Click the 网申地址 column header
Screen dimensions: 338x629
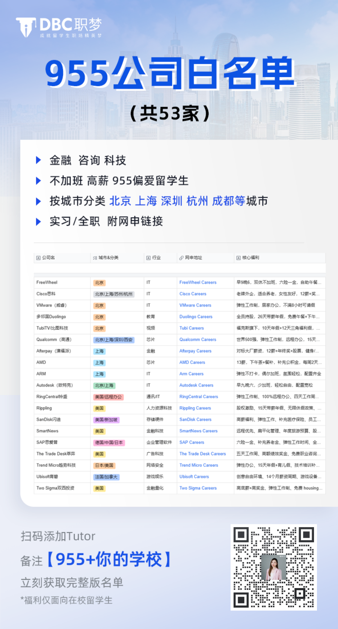(x=205, y=258)
